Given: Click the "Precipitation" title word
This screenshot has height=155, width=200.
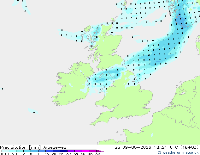Looking at the screenshot, I should [x=13, y=147].
